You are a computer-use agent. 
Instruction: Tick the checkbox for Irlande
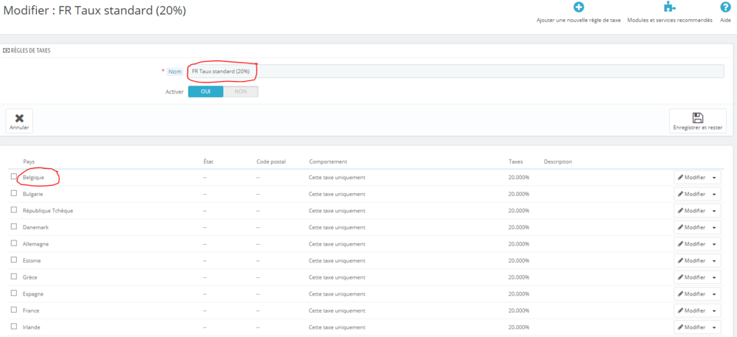click(13, 327)
